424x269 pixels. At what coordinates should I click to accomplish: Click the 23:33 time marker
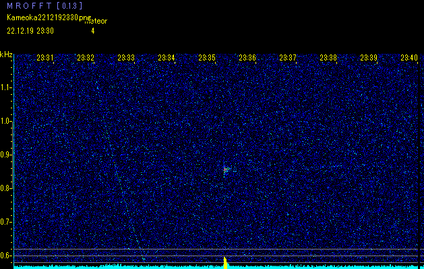click(x=126, y=58)
